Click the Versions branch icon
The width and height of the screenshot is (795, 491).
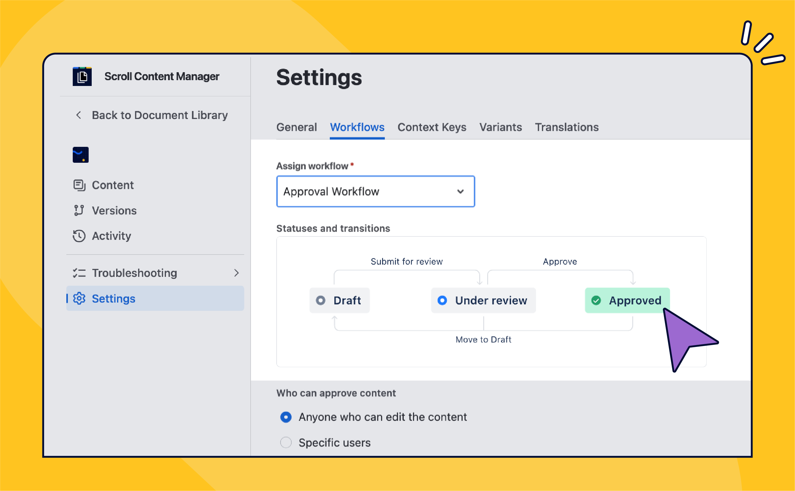click(x=79, y=210)
